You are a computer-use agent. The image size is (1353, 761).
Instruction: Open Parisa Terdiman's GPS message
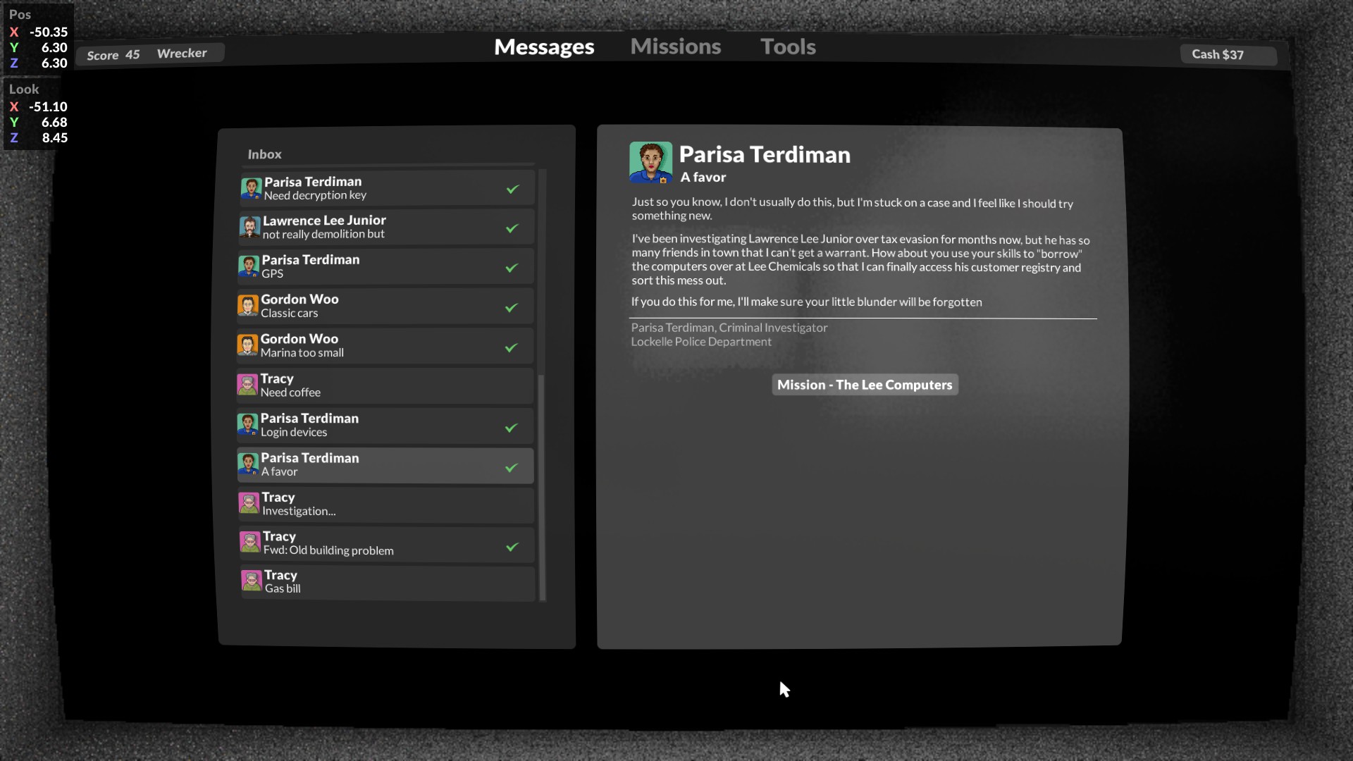pos(385,266)
